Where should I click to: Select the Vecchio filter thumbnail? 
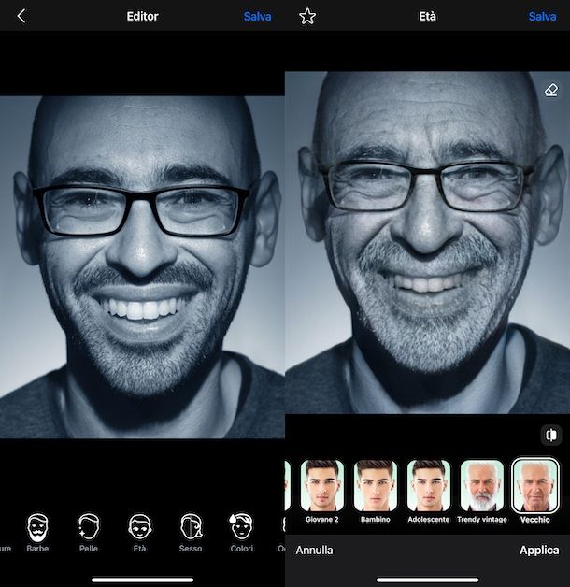pyautogui.click(x=535, y=485)
